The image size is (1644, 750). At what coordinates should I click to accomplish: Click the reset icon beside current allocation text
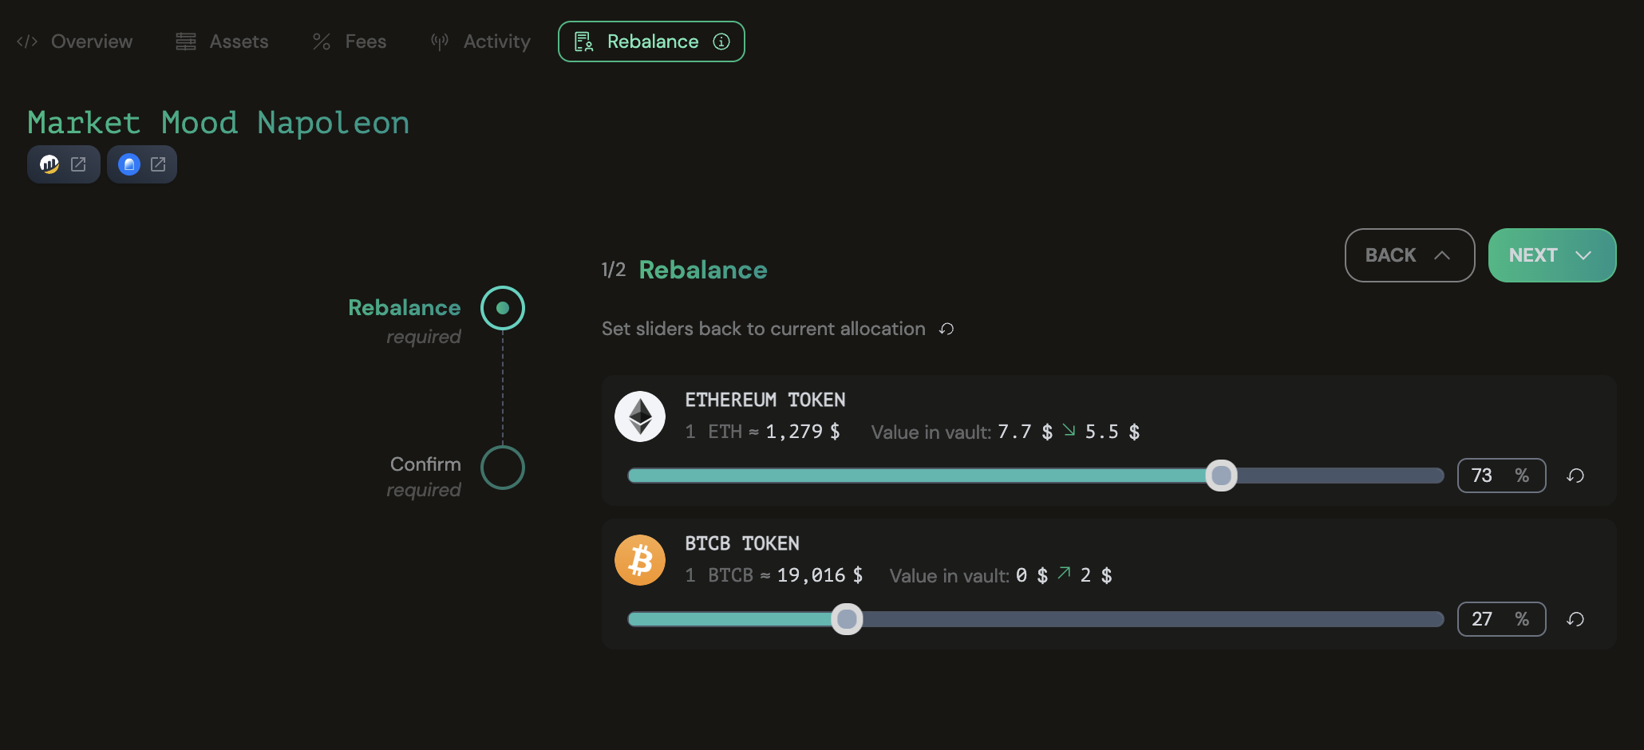point(946,330)
